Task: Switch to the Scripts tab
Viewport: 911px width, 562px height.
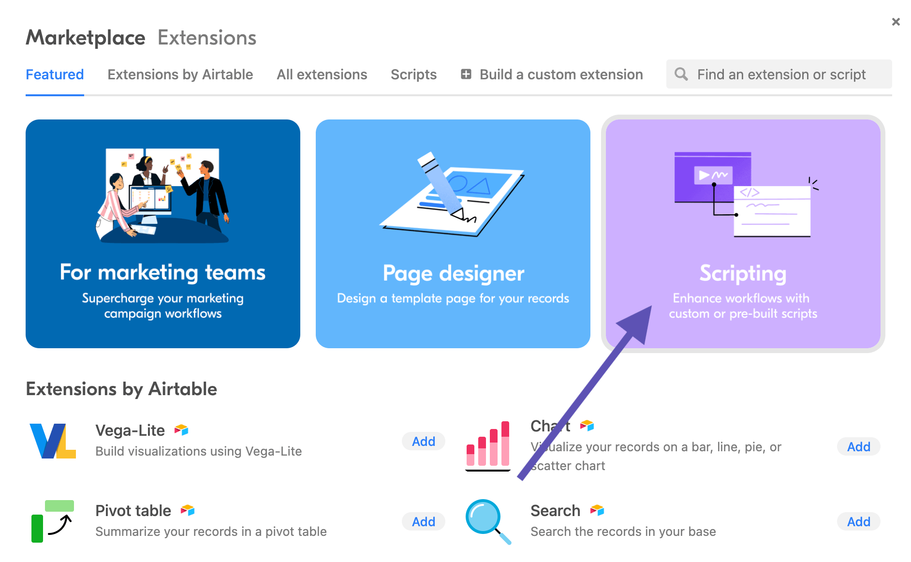Action: coord(413,74)
